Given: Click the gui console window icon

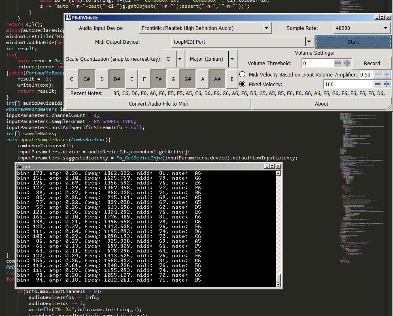Looking at the screenshot, I should [x=19, y=166].
